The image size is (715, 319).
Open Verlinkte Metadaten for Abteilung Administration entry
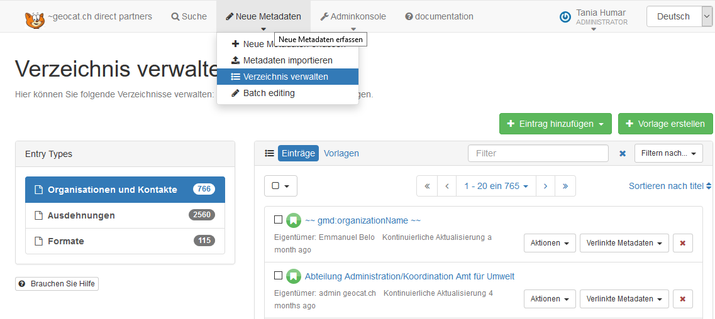[624, 299]
